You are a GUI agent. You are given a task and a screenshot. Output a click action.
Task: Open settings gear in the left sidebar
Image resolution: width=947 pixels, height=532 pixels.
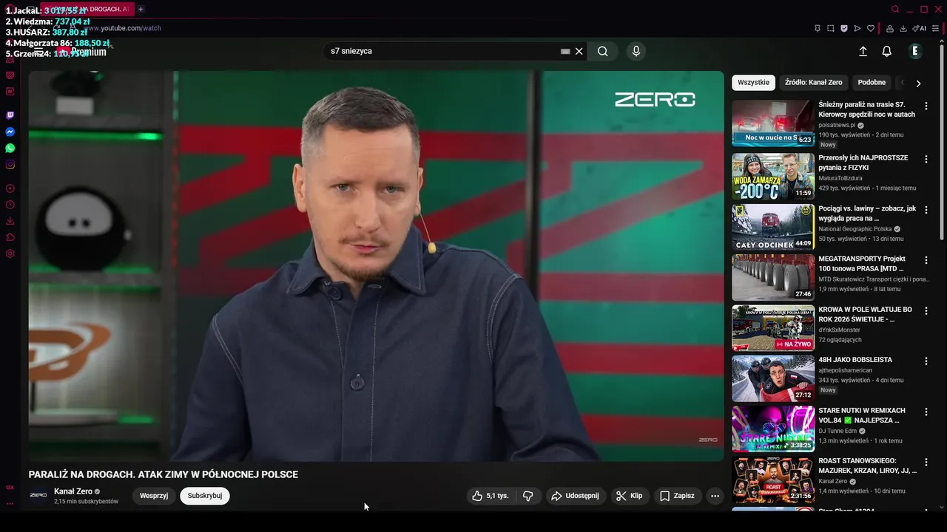(10, 253)
